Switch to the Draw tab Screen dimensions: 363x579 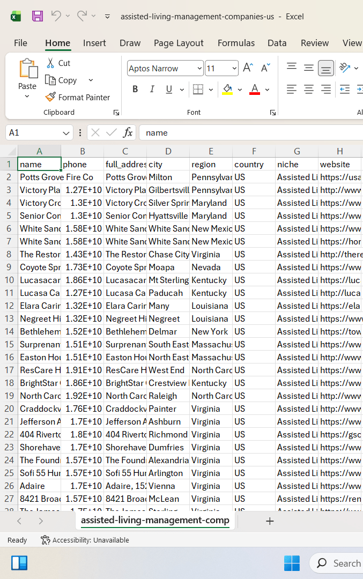(x=130, y=43)
